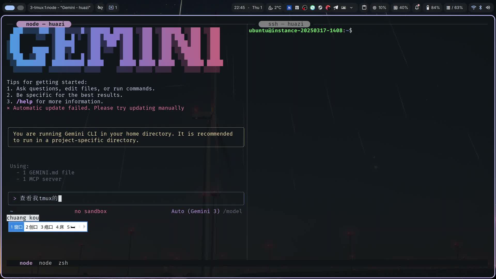Open the OBS Studio tray icon
Image resolution: width=496 pixels, height=279 pixels.
click(x=305, y=8)
